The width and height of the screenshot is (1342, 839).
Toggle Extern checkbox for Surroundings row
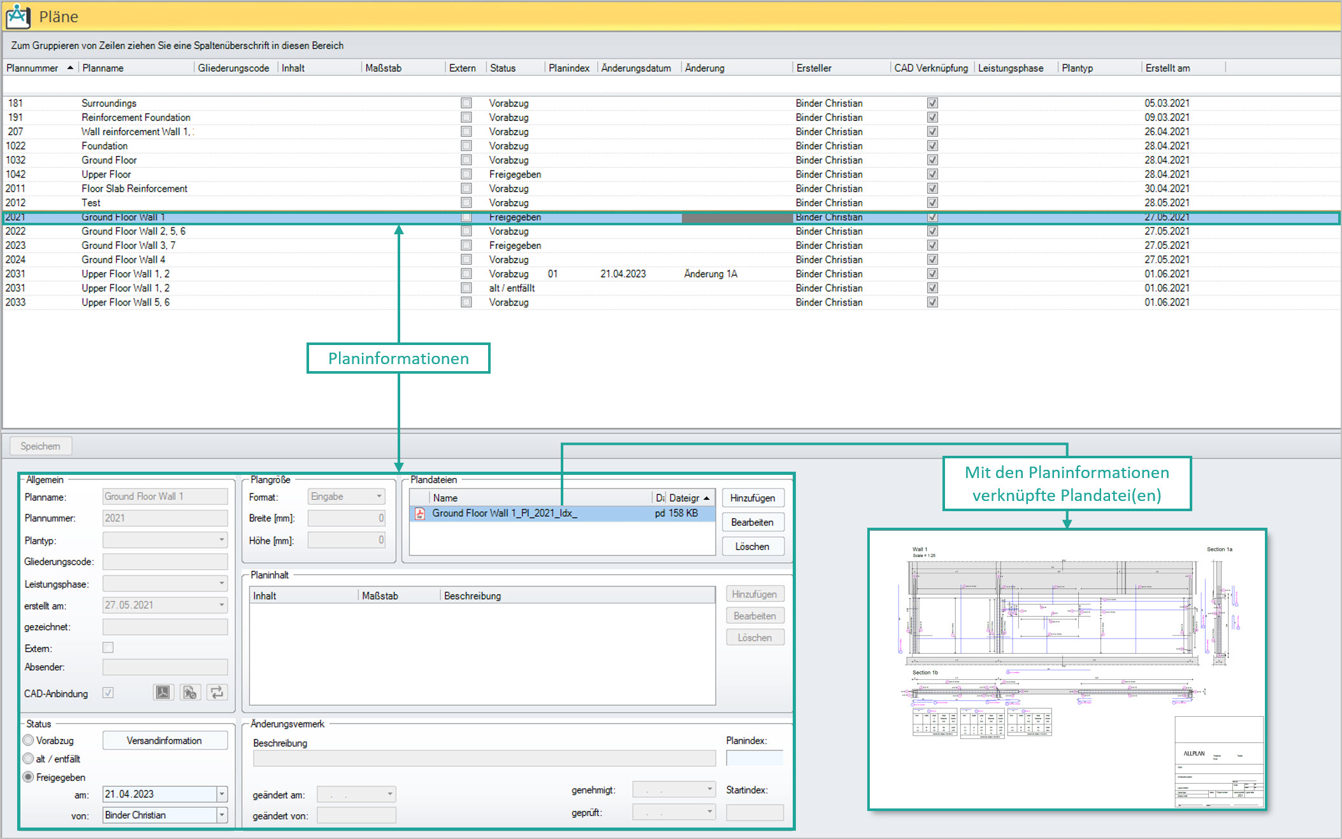point(466,103)
